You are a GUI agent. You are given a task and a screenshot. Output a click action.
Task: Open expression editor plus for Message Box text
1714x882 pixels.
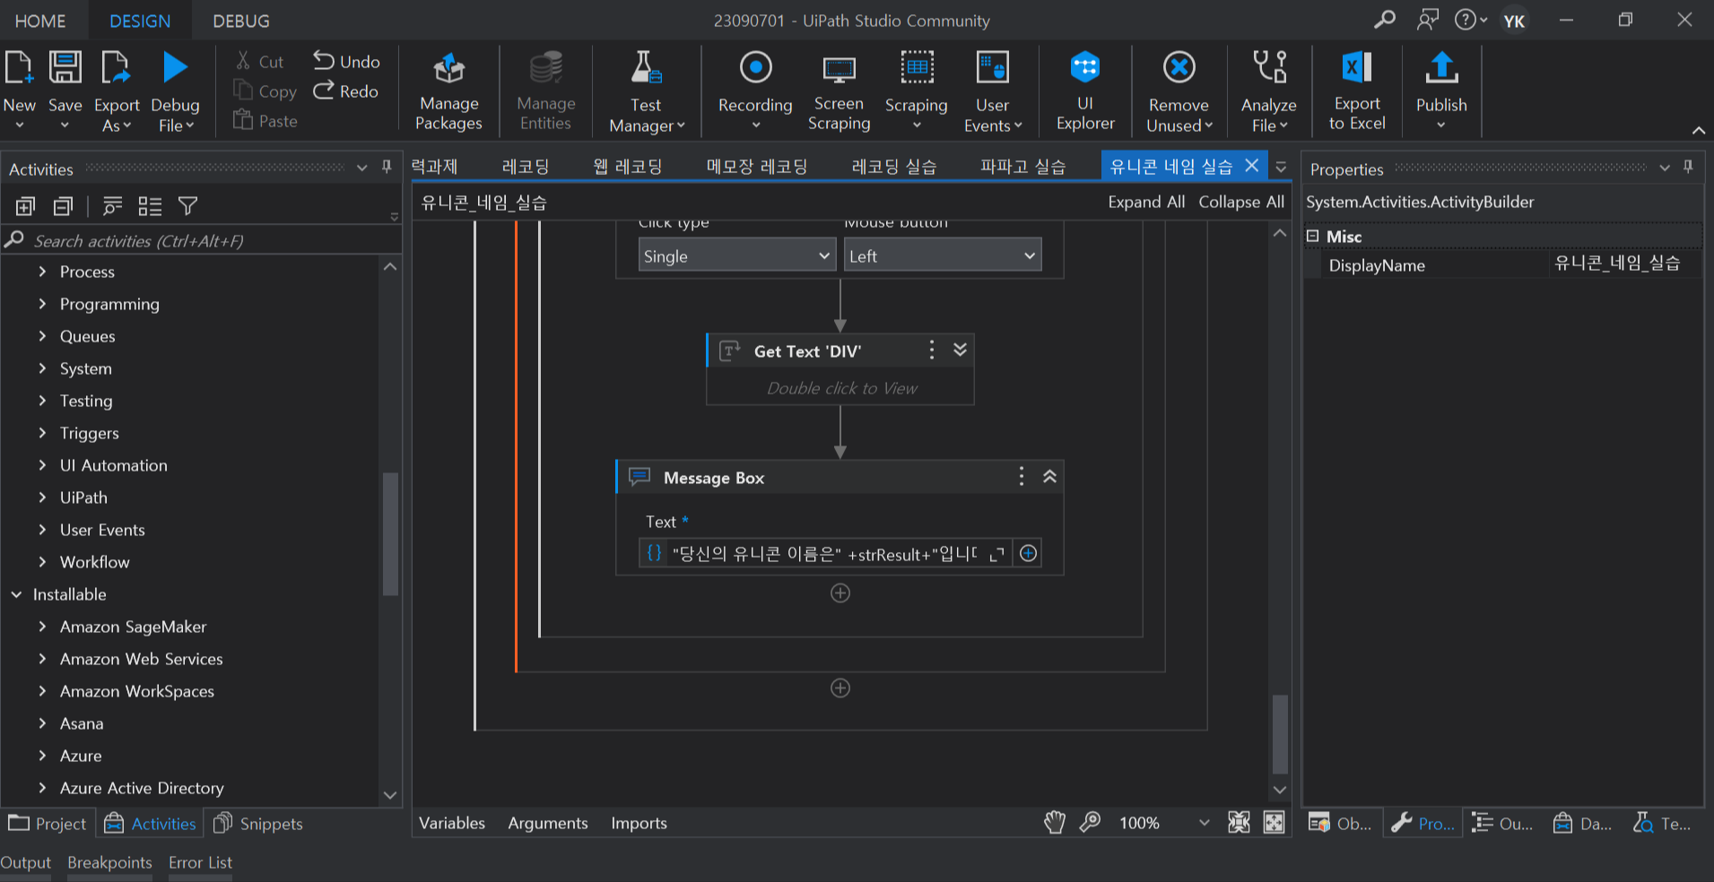[x=1029, y=553]
